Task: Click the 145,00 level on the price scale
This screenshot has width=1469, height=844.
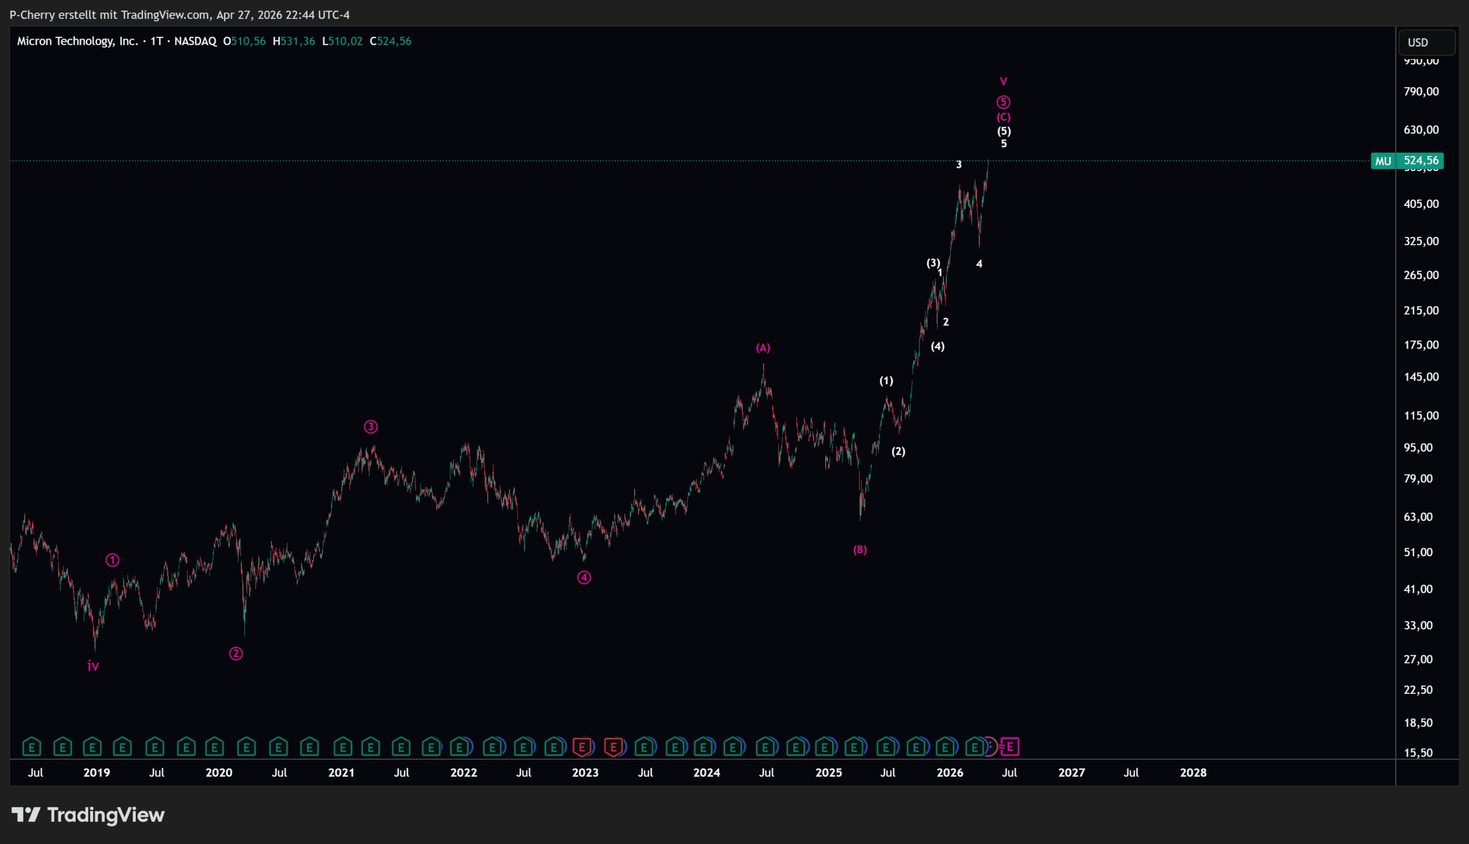Action: (x=1421, y=377)
